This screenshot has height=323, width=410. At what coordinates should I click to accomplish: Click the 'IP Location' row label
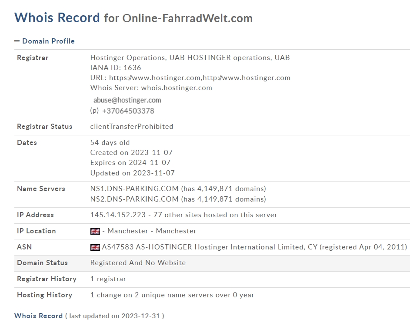[37, 231]
